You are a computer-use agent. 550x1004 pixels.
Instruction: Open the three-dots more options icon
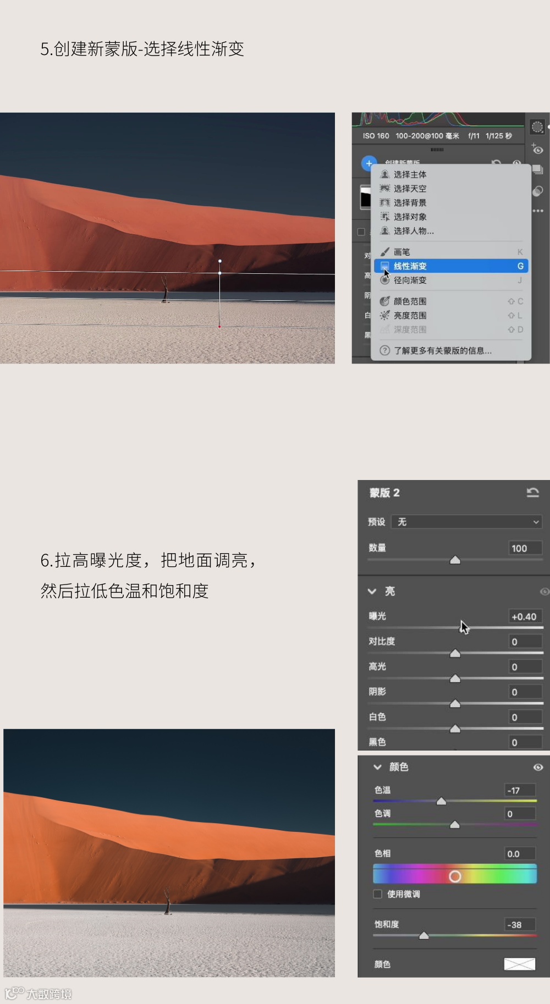pyautogui.click(x=538, y=211)
